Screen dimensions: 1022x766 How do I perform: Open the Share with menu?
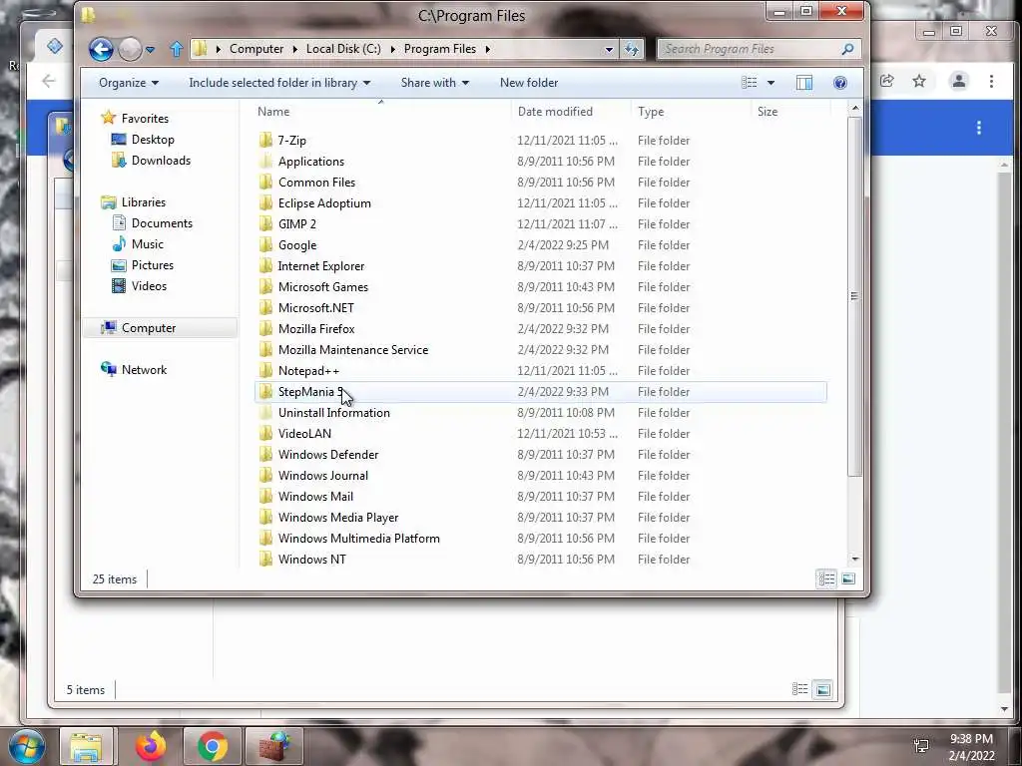point(435,83)
